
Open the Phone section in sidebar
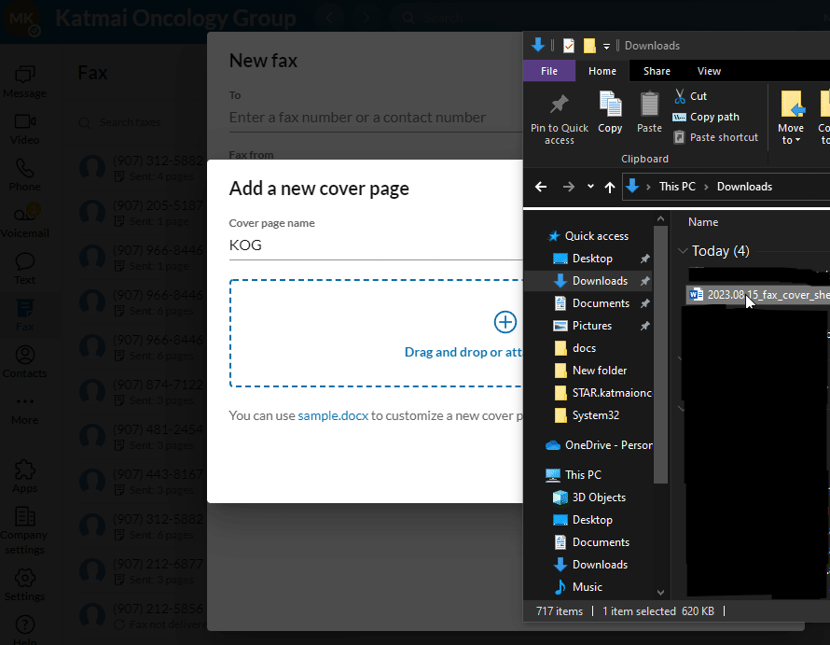(24, 175)
